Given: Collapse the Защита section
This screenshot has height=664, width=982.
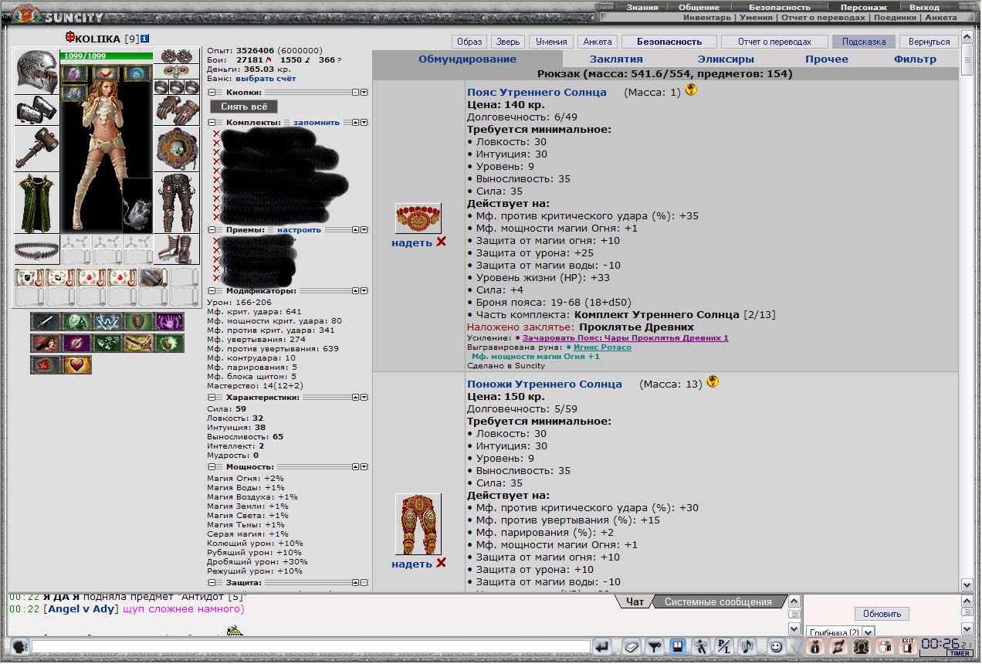Looking at the screenshot, I should (x=212, y=582).
